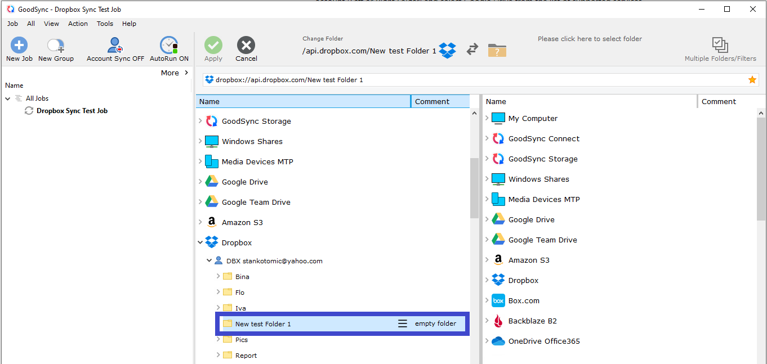
Task: Click the right folder question-mark icon
Action: 497,50
